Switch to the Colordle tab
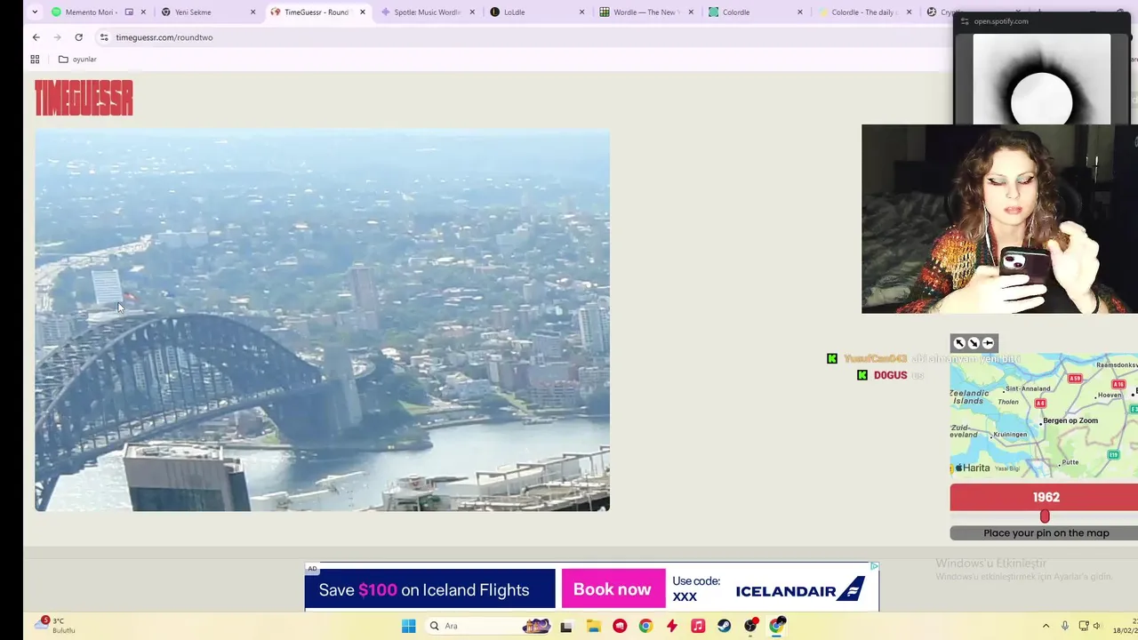The height and width of the screenshot is (640, 1138). [756, 12]
